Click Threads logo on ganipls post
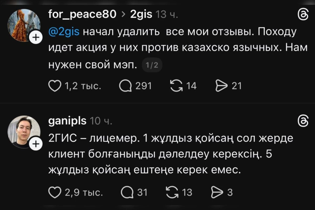Viewport: 315px width, 210px height. (303, 122)
